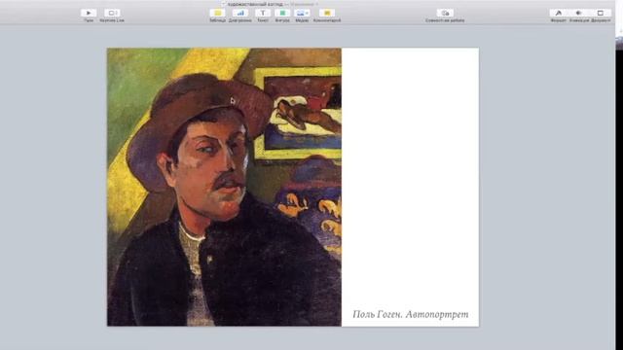Viewport: 623px width, 350px height.
Task: Open the Media (Медиа) dropdown
Action: (302, 13)
